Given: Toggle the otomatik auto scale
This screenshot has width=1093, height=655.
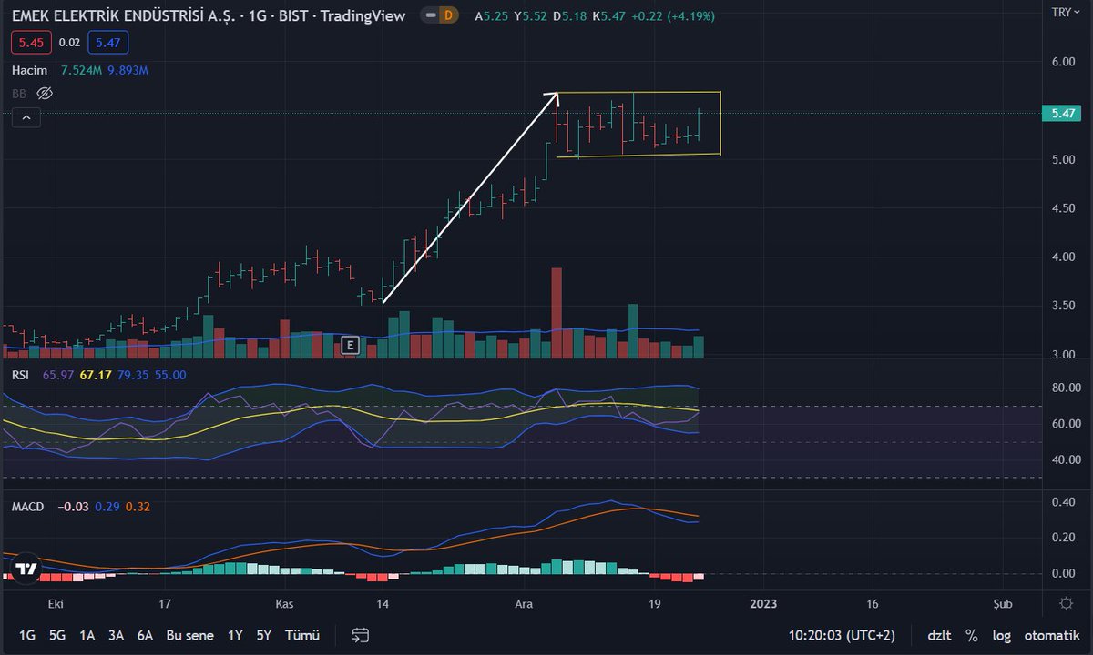Looking at the screenshot, I should tap(1051, 635).
